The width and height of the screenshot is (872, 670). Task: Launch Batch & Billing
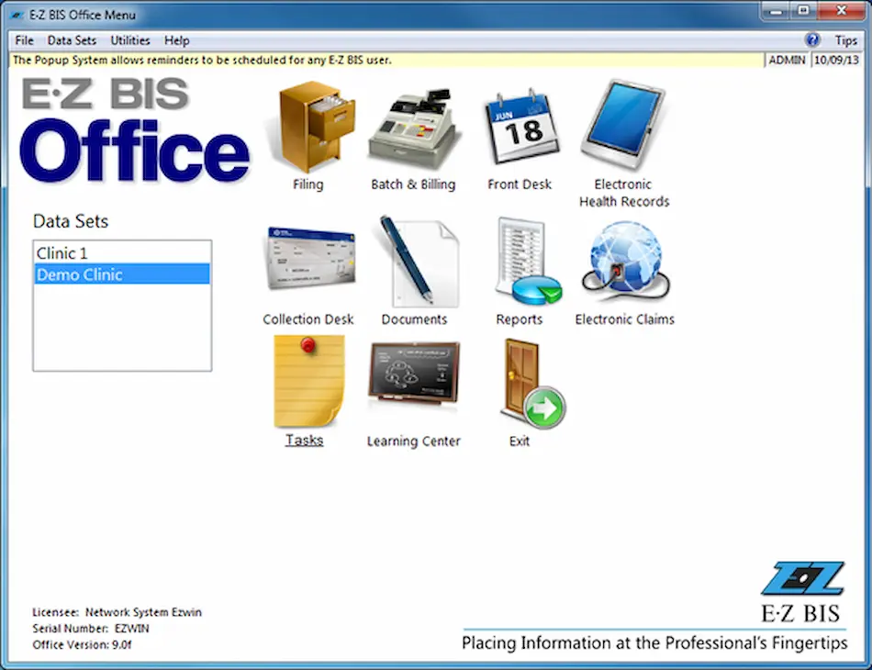coord(415,128)
